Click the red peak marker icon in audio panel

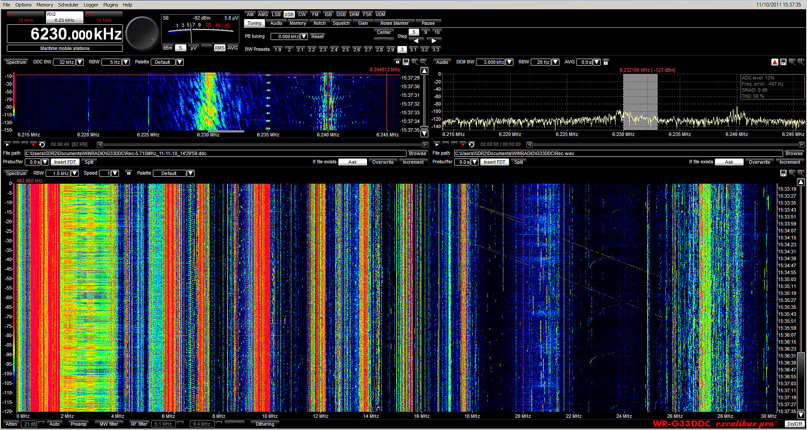774,62
